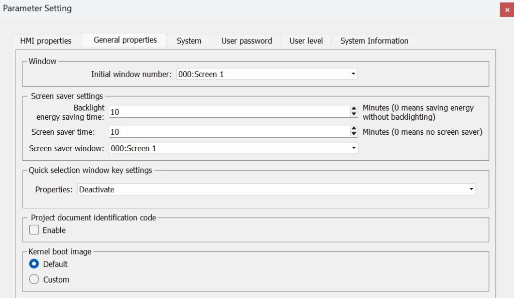Click the Backlight energy saving time field
The height and width of the screenshot is (298, 514).
coord(229,112)
